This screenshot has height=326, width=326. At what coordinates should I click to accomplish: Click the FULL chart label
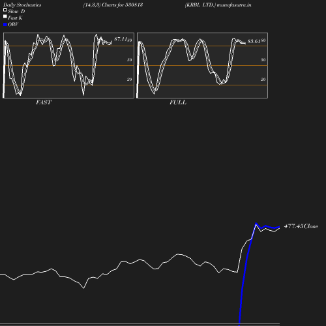click(x=178, y=102)
